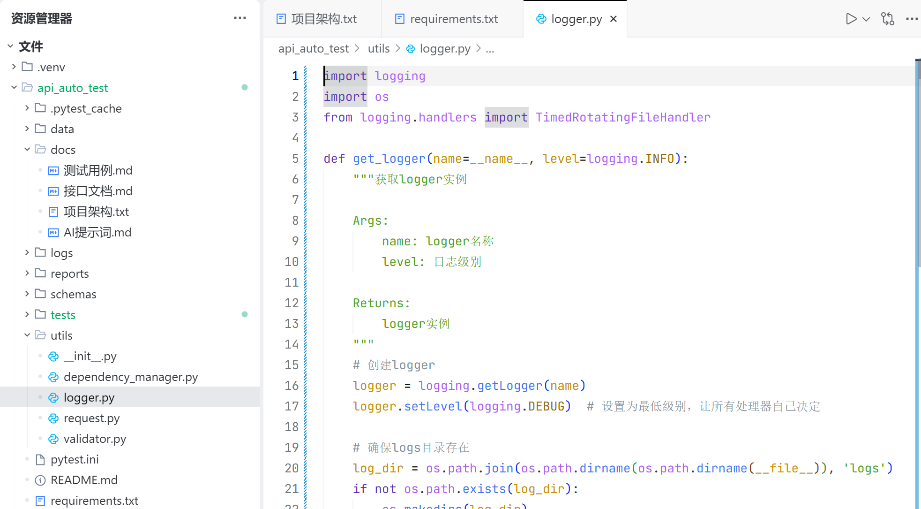Collapse the docs folder
Image resolution: width=921 pixels, height=509 pixels.
point(27,149)
